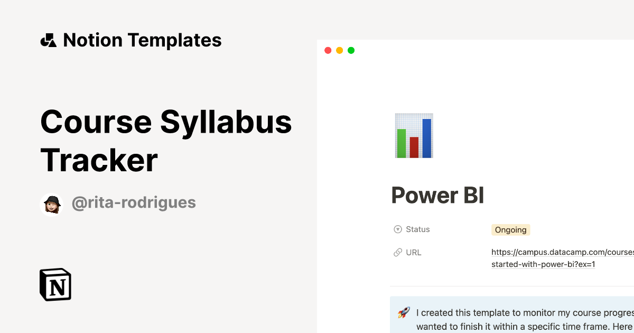The height and width of the screenshot is (333, 634).
Task: Click the Status property circle icon
Action: point(398,229)
